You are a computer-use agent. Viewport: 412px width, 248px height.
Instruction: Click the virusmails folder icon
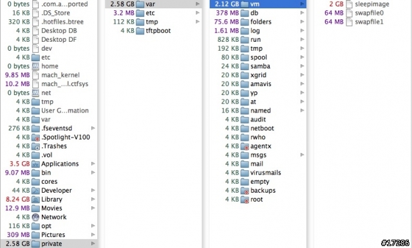pyautogui.click(x=245, y=173)
